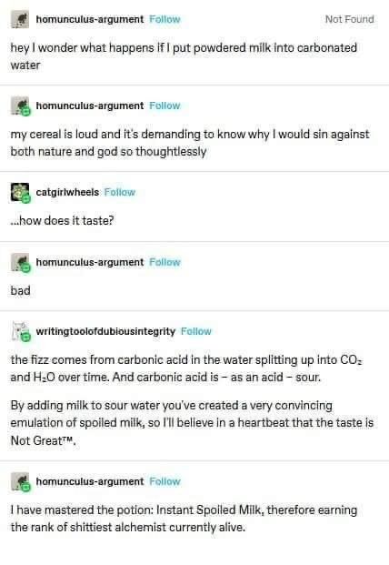Follow homunculus-argument from first post
The width and height of the screenshot is (389, 565).
[165, 19]
